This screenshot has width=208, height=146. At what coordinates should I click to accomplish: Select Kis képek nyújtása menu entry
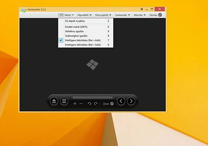(86, 21)
